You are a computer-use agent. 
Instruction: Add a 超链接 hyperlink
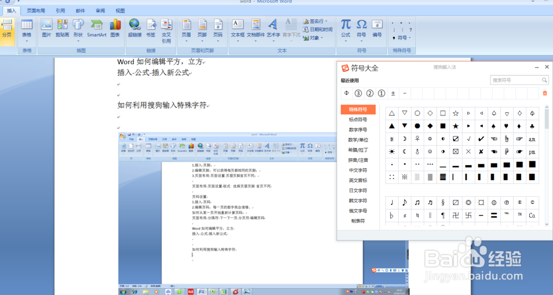point(135,29)
